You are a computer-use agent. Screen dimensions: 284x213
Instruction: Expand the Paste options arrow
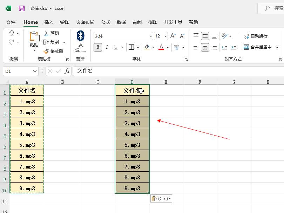coord(34,50)
